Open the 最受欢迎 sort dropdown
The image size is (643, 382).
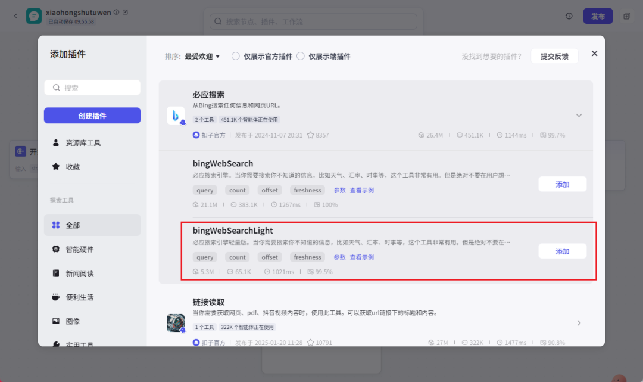[202, 56]
